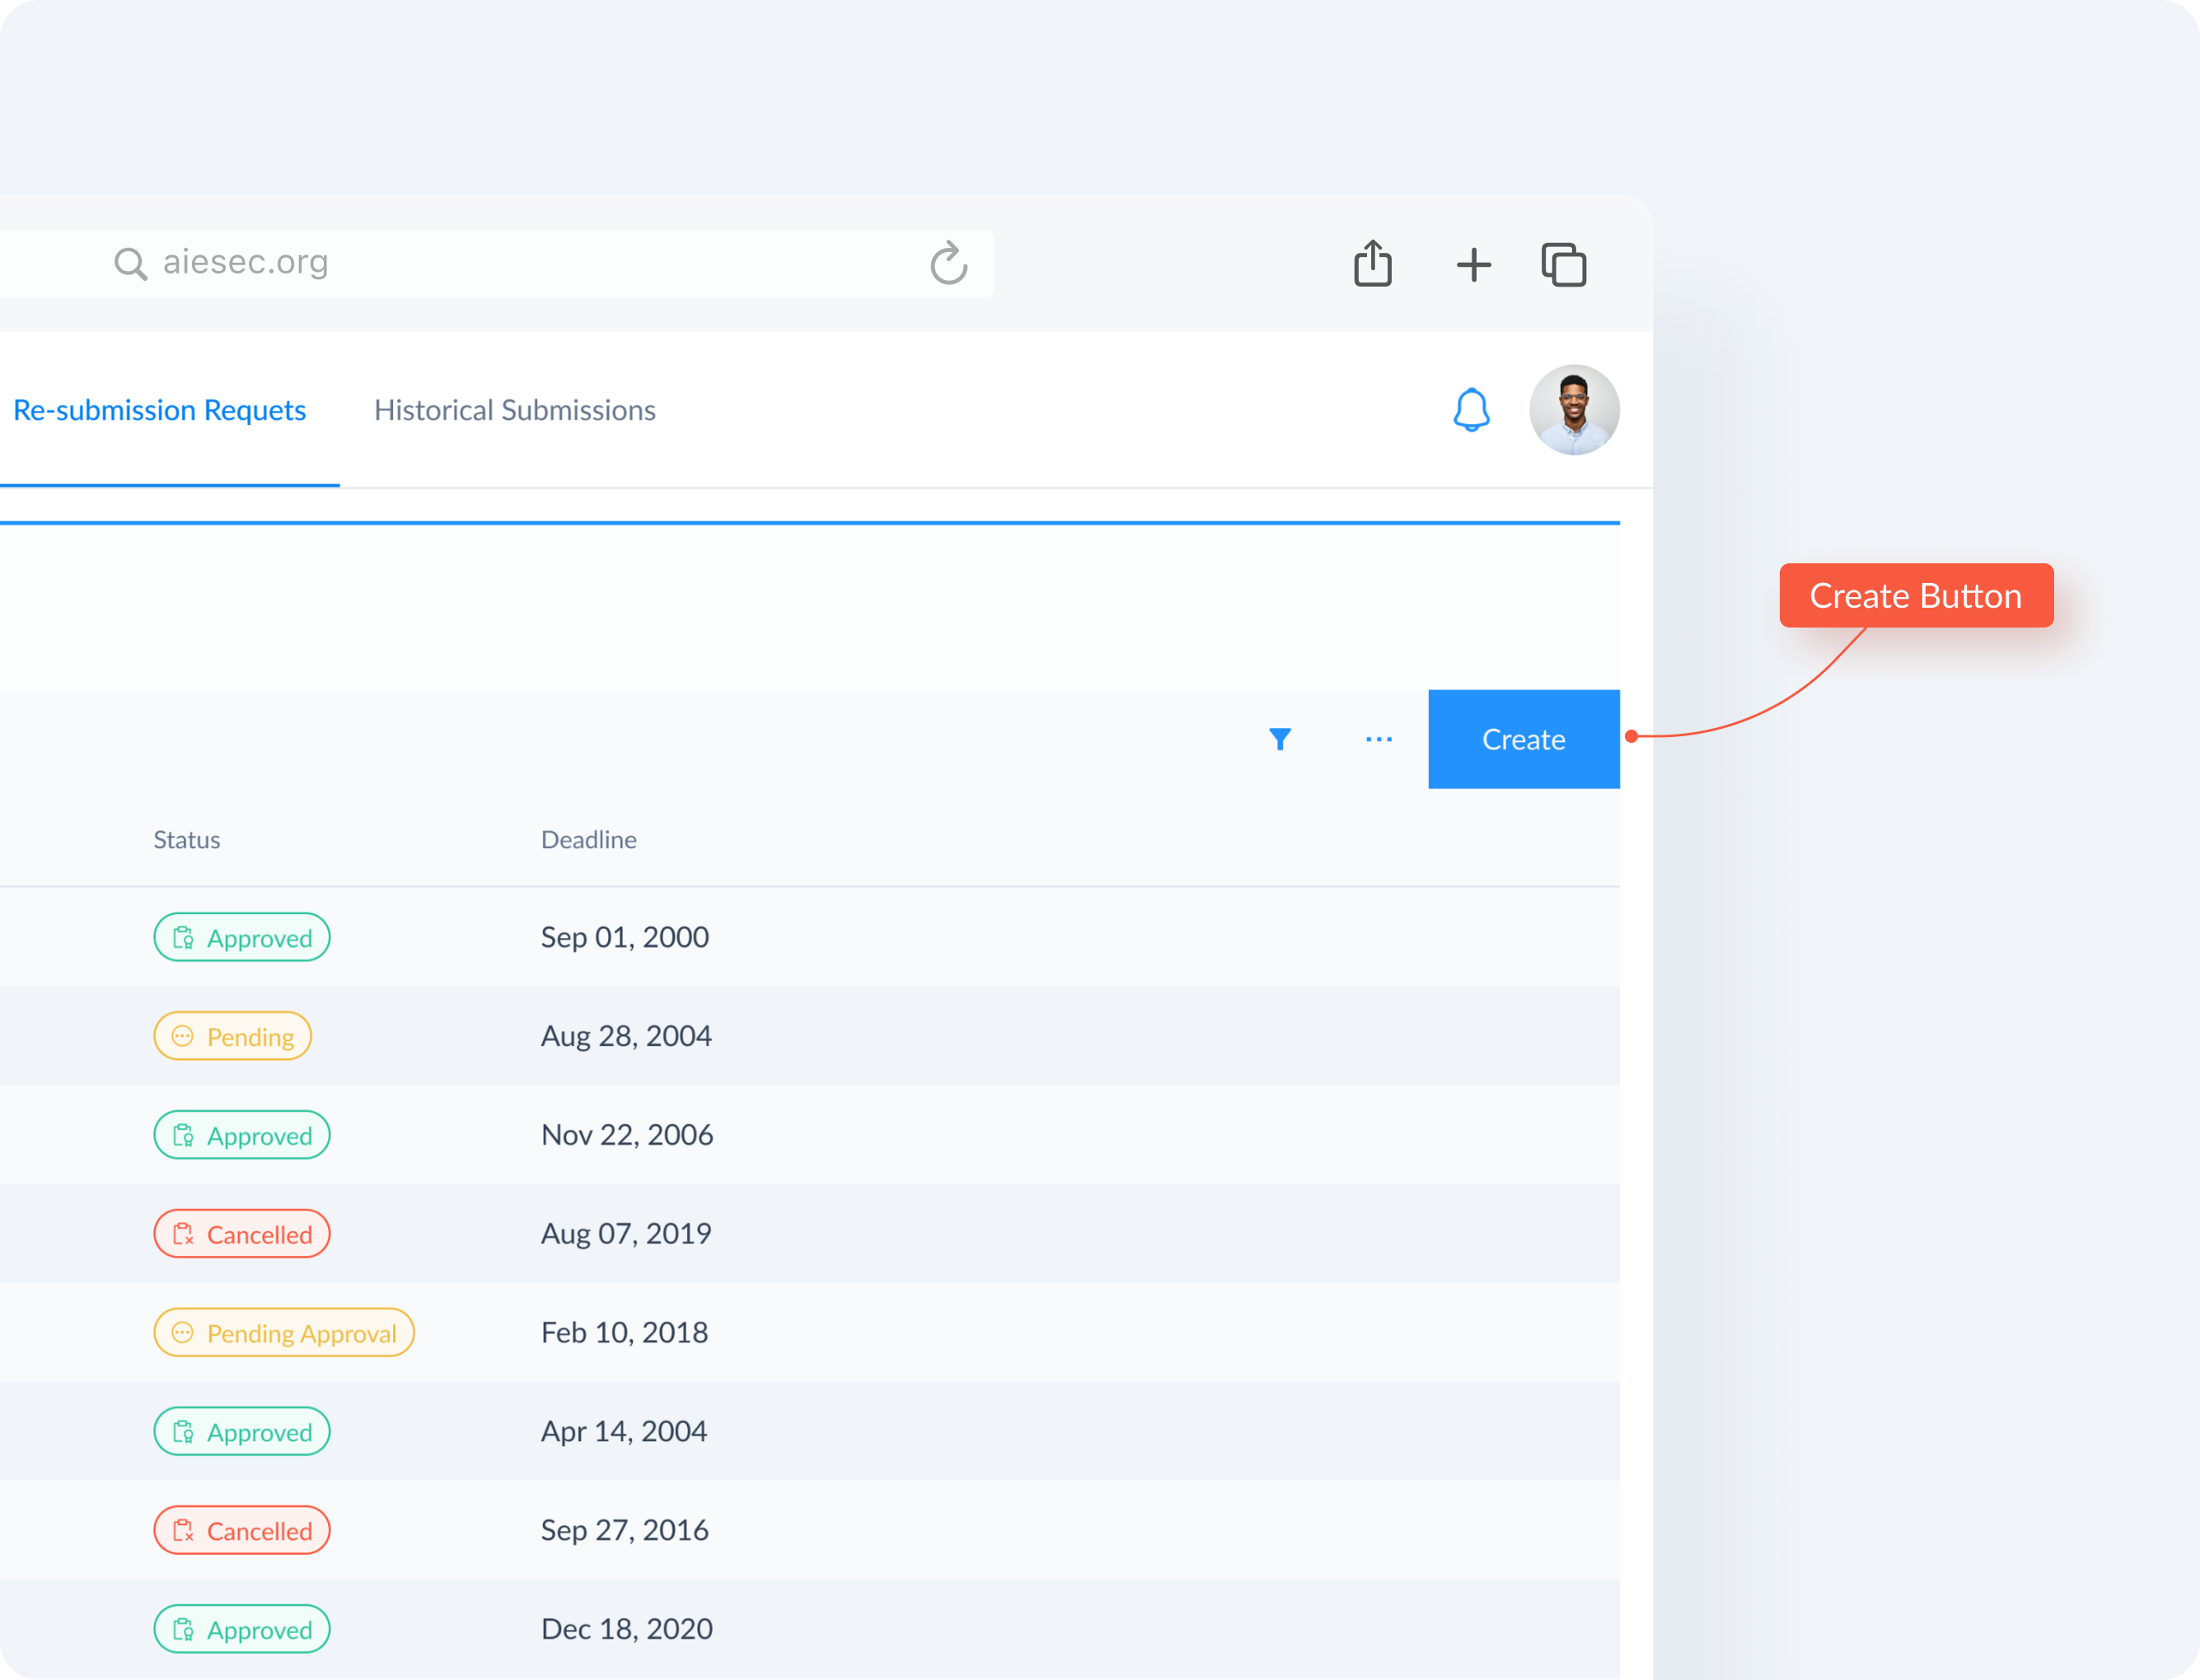Click Pending badge in Aug 28, 2004 row
The image size is (2200, 1680).
point(233,1036)
